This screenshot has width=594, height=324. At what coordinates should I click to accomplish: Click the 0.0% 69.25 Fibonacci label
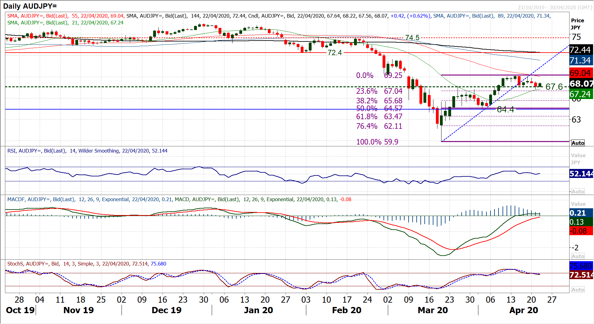click(379, 75)
